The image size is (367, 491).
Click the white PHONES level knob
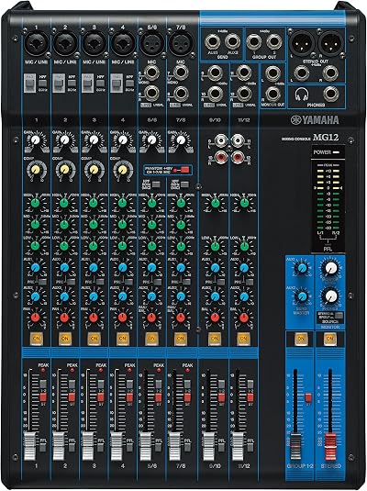coord(331,296)
